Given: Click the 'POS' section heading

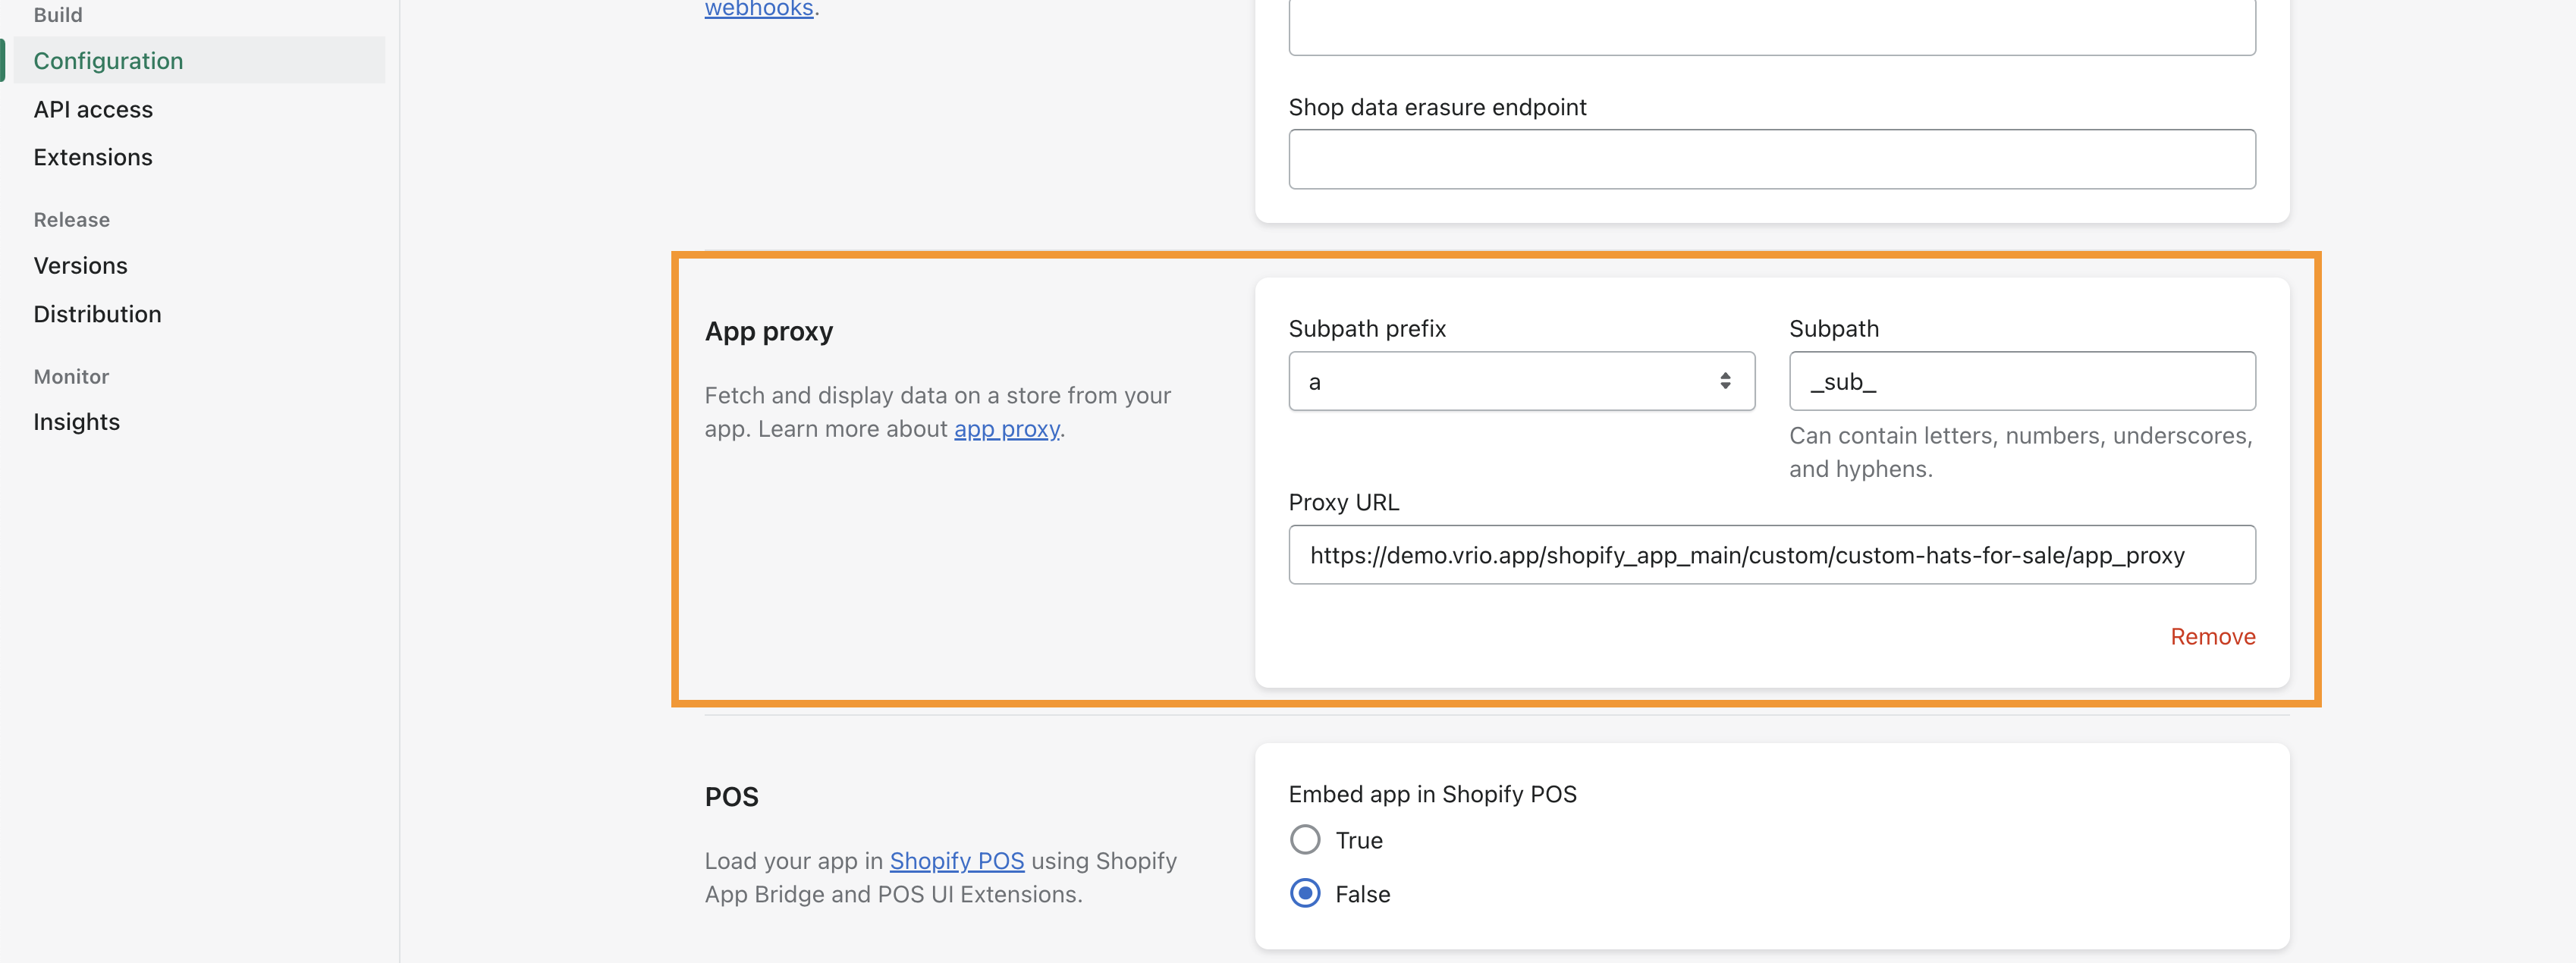Looking at the screenshot, I should click(x=731, y=797).
